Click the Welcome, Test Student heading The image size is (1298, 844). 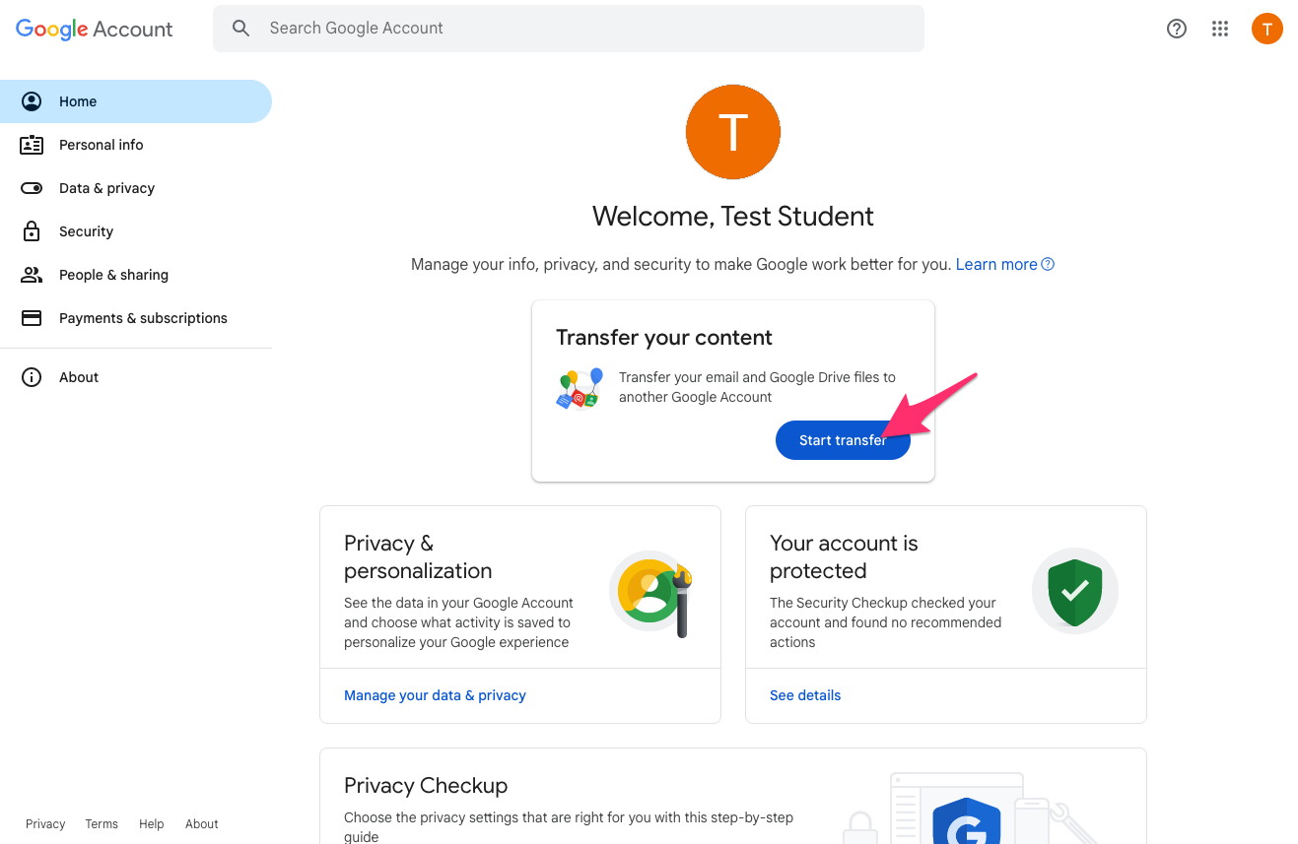tap(733, 217)
